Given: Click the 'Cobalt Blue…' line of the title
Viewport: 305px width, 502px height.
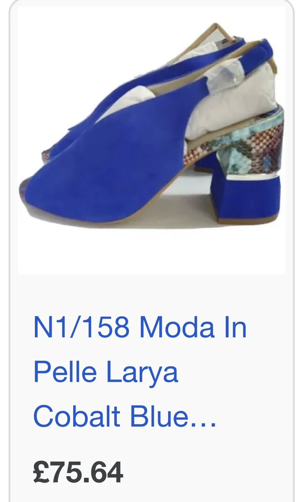Looking at the screenshot, I should [x=125, y=416].
